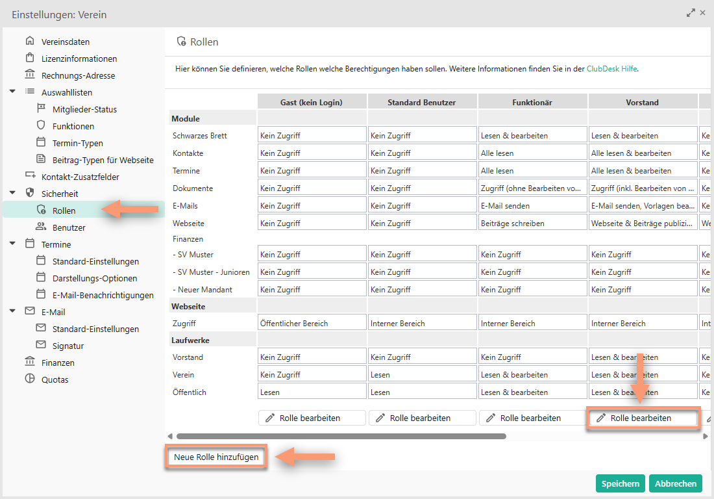Click the Vereinsdaten house icon

point(30,41)
